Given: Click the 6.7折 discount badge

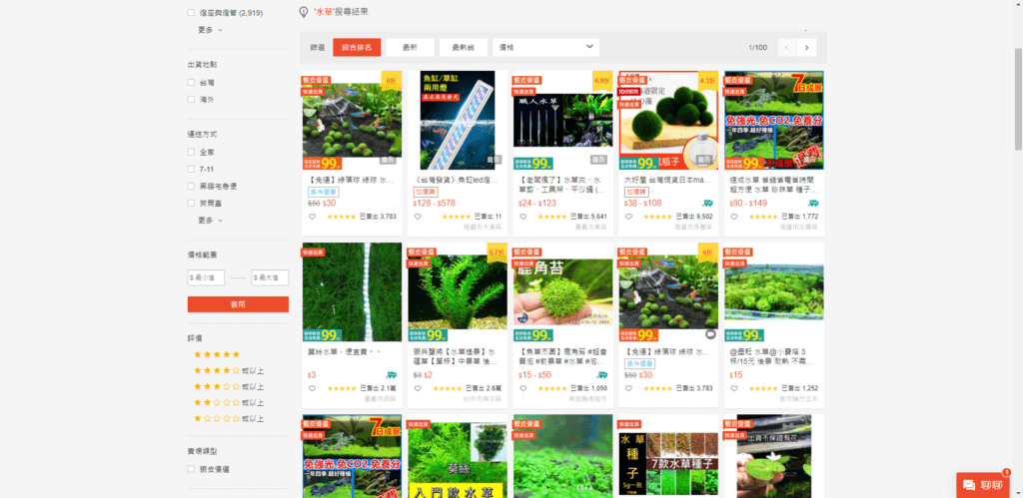Looking at the screenshot, I should tap(498, 251).
